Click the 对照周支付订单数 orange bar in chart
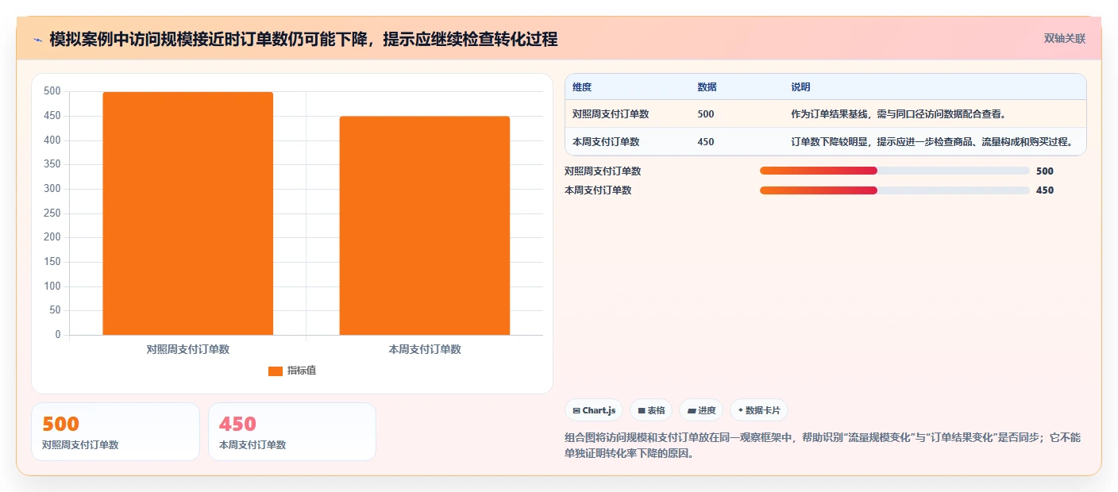The width and height of the screenshot is (1118, 492). pyautogui.click(x=188, y=213)
